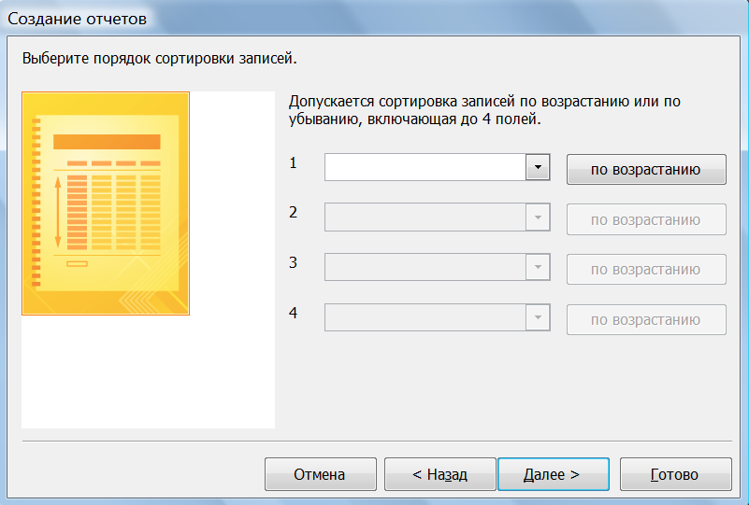Go back with the '< Назад' button
The image size is (749, 505).
(x=439, y=474)
